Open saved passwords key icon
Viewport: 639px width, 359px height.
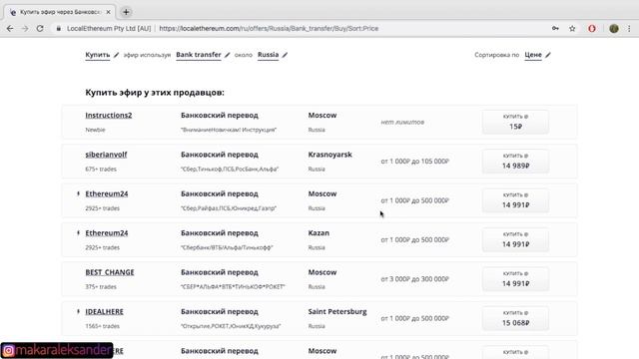click(555, 29)
